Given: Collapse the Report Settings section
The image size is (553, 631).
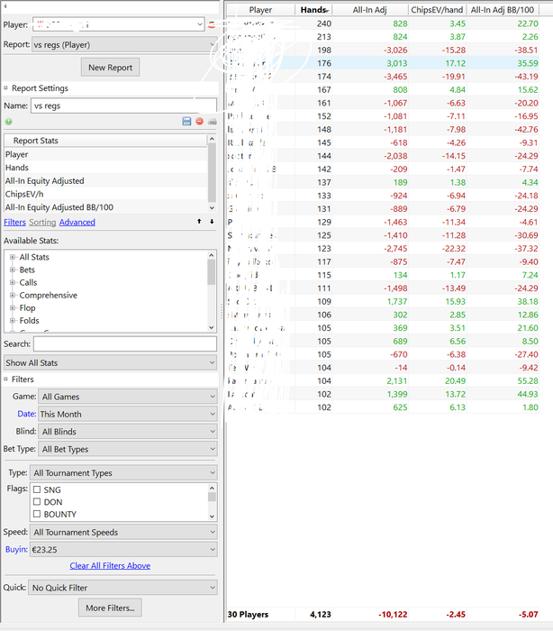Looking at the screenshot, I should click(5, 87).
